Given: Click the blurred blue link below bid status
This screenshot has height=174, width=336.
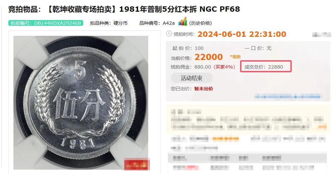Looking at the screenshot, I should coord(288,96).
